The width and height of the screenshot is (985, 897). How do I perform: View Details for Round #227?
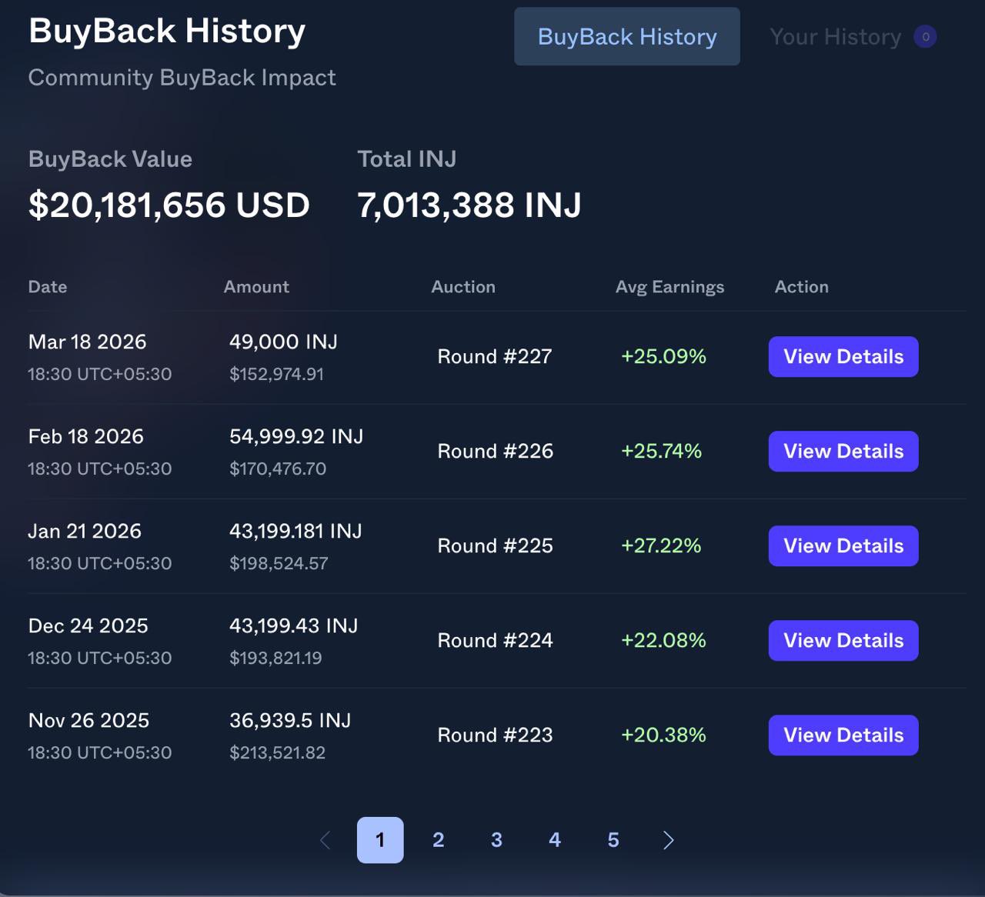pyautogui.click(x=843, y=357)
